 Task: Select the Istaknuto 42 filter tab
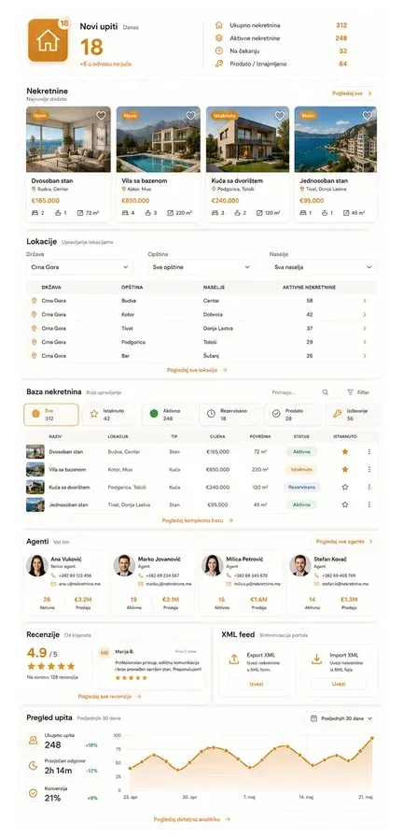click(111, 415)
